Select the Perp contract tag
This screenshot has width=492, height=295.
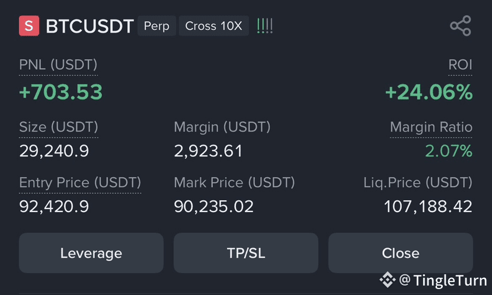[x=156, y=25]
